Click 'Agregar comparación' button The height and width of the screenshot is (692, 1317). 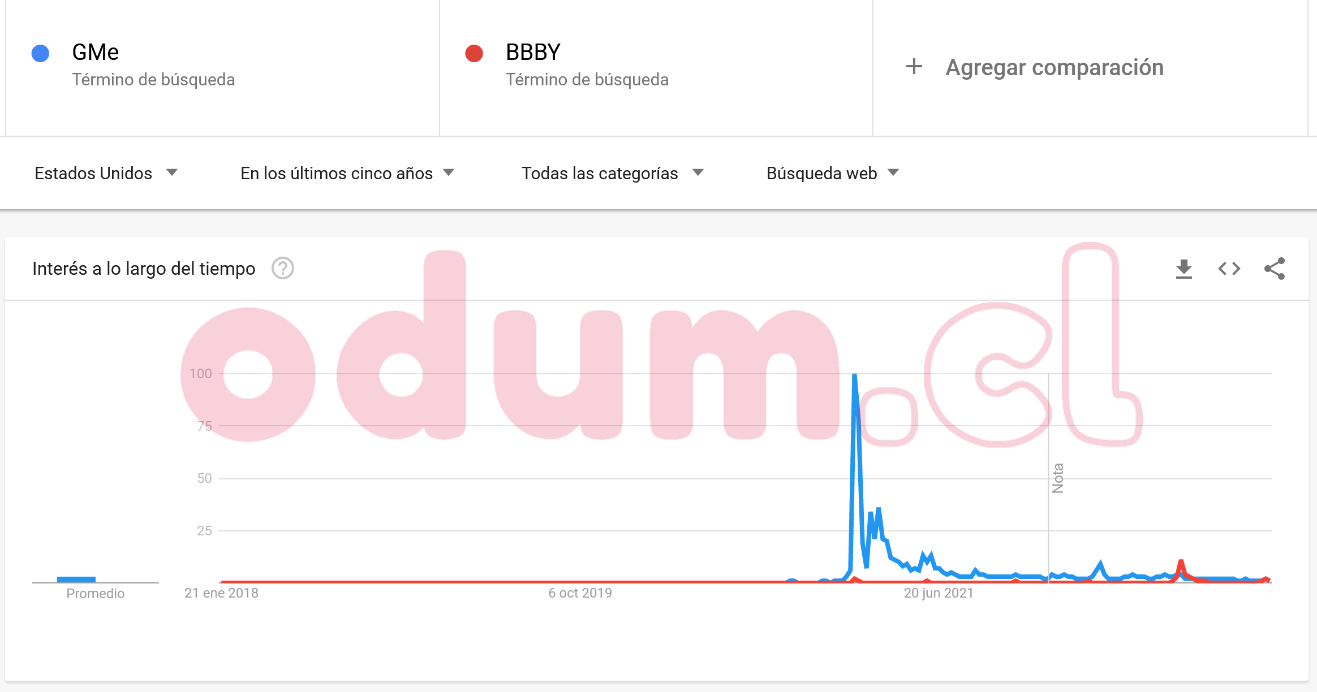(x=1054, y=67)
